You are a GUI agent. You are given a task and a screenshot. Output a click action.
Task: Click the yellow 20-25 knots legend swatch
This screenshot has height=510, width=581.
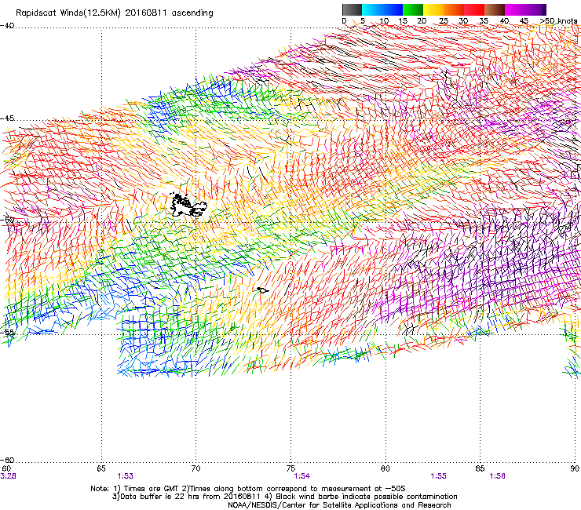pyautogui.click(x=433, y=9)
